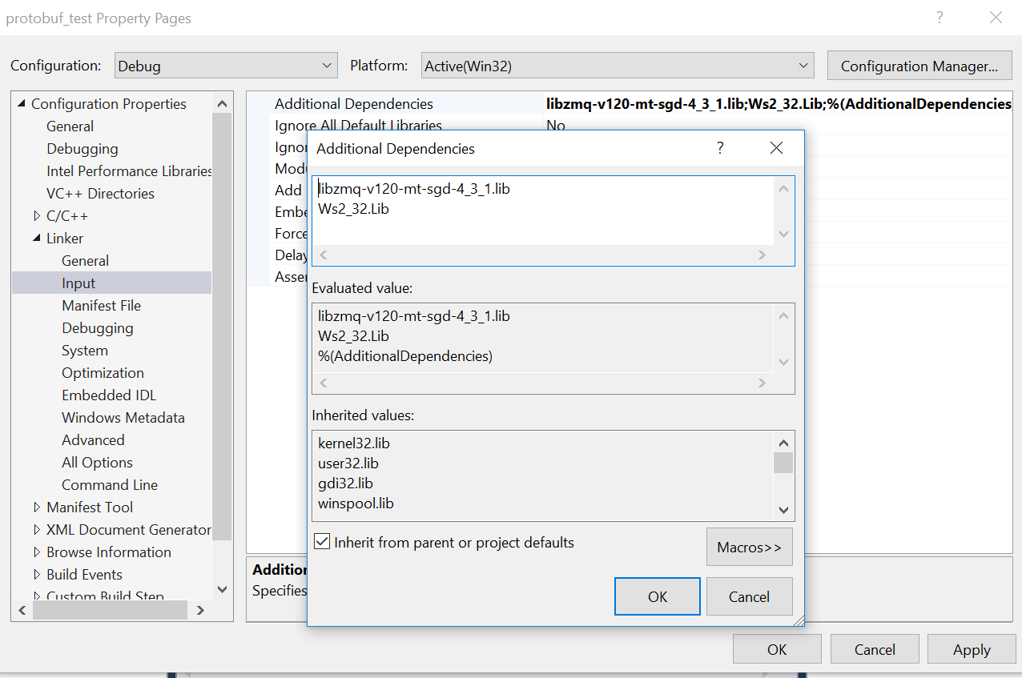Click the help question mark in Additional Dependencies dialog

719,148
